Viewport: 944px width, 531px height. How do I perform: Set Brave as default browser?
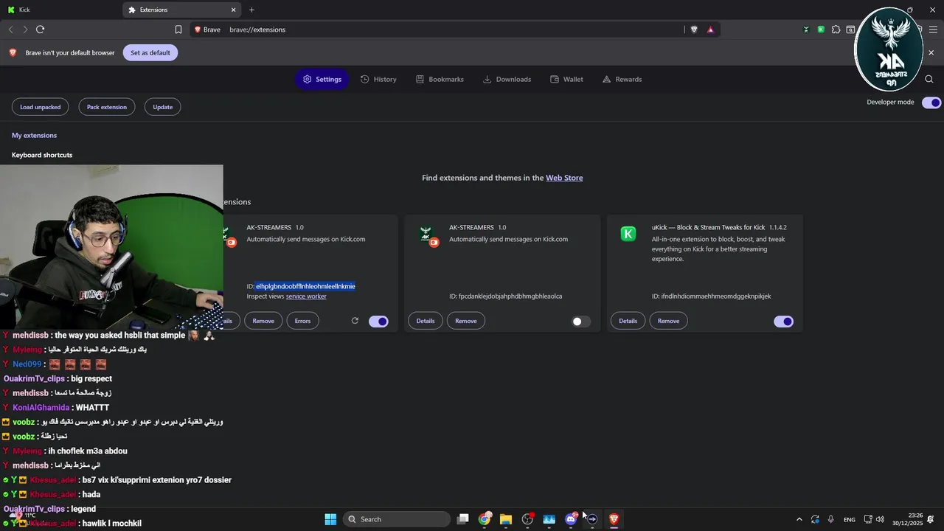150,52
